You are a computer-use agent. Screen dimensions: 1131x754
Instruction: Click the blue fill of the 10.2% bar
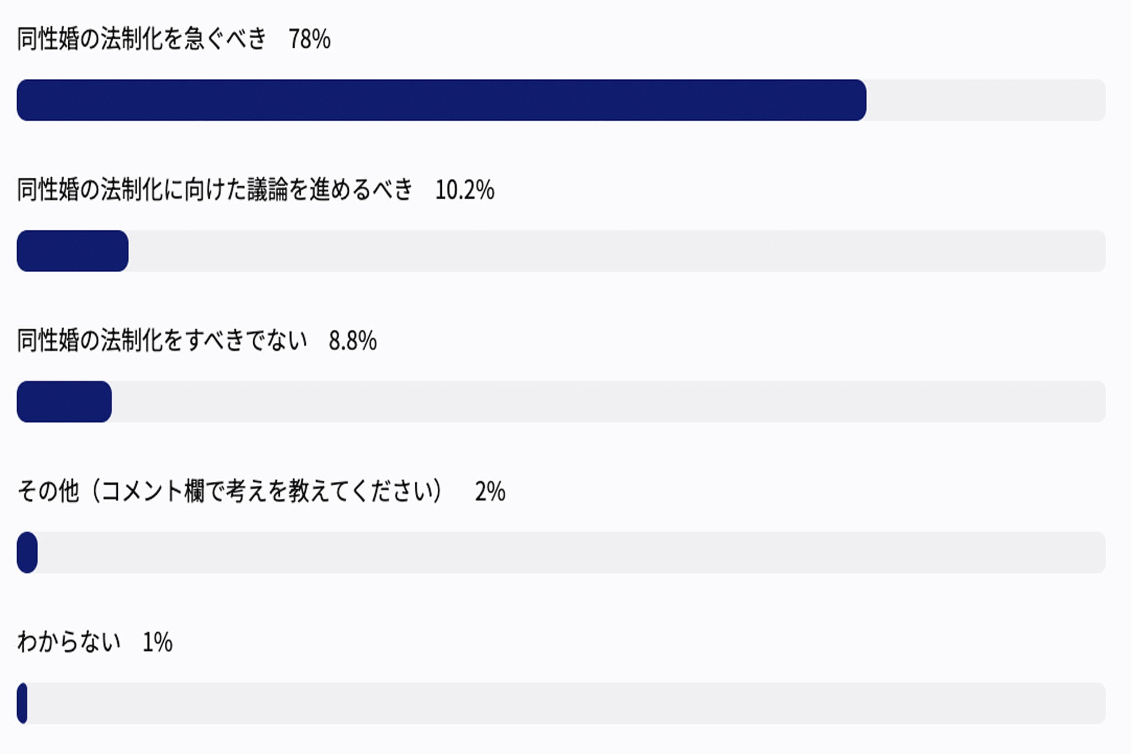click(x=72, y=251)
